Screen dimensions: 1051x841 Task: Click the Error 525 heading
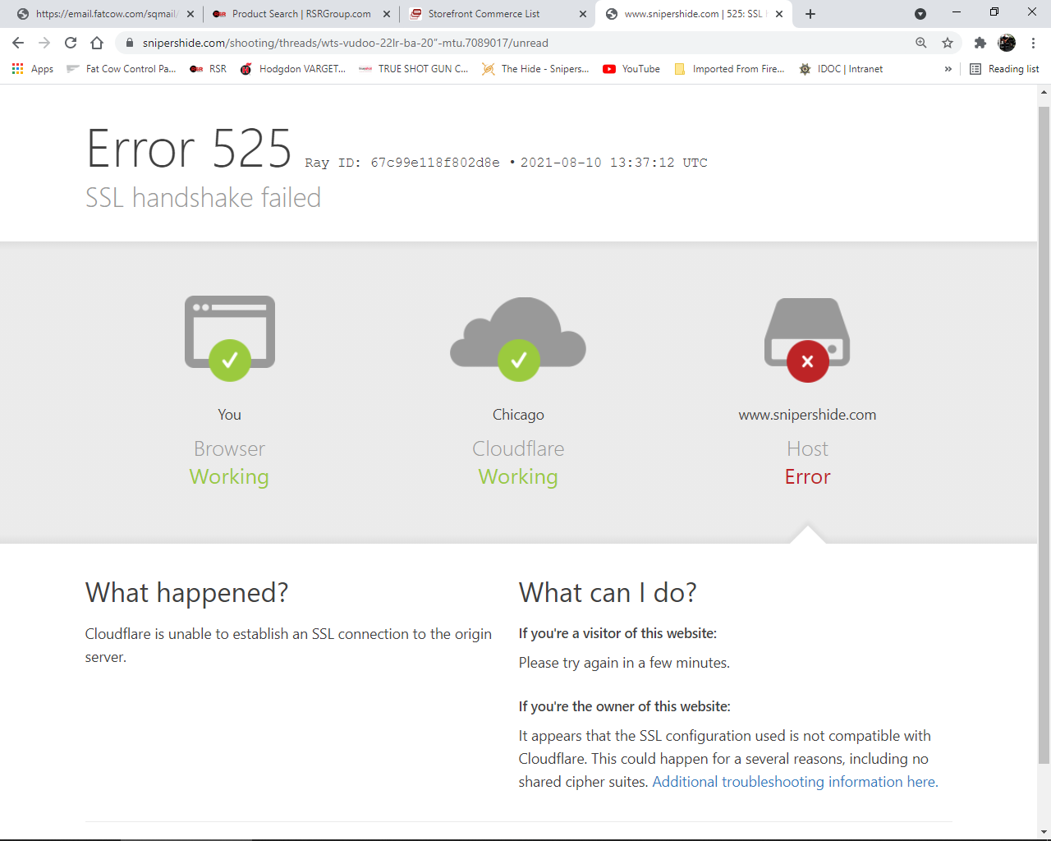pyautogui.click(x=189, y=149)
